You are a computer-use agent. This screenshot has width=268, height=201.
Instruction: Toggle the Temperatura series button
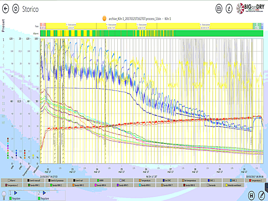tap(145, 180)
